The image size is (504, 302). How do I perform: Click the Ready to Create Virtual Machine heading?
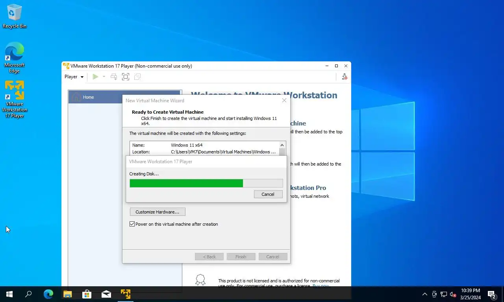(x=168, y=112)
